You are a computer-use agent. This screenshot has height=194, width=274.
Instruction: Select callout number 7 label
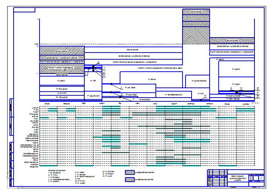[x=104, y=68]
